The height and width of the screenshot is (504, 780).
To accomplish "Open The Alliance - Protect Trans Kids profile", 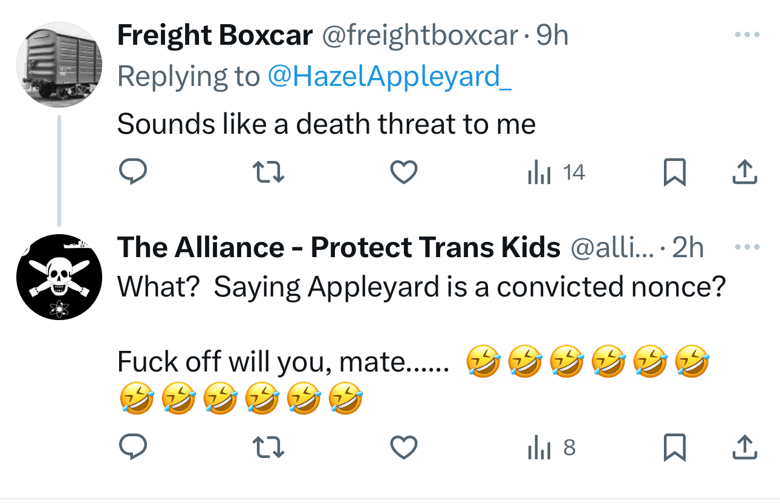I will tap(338, 247).
